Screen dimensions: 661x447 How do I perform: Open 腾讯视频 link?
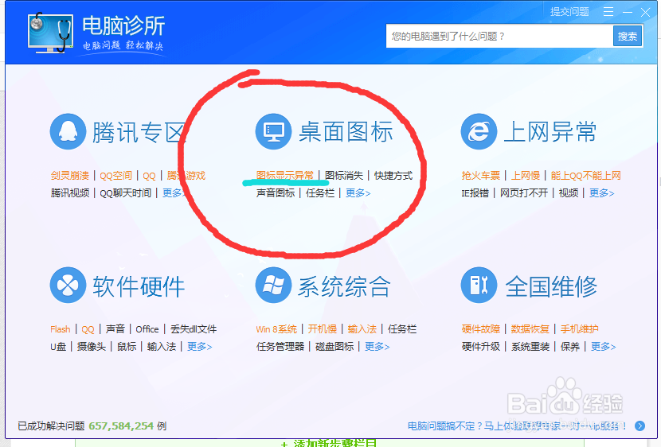pyautogui.click(x=70, y=192)
